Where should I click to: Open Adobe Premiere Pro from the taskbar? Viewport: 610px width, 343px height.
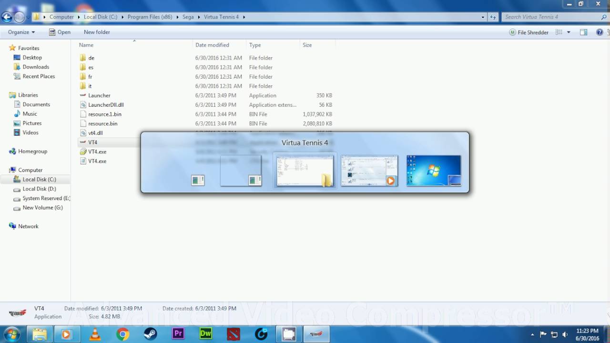(x=178, y=334)
